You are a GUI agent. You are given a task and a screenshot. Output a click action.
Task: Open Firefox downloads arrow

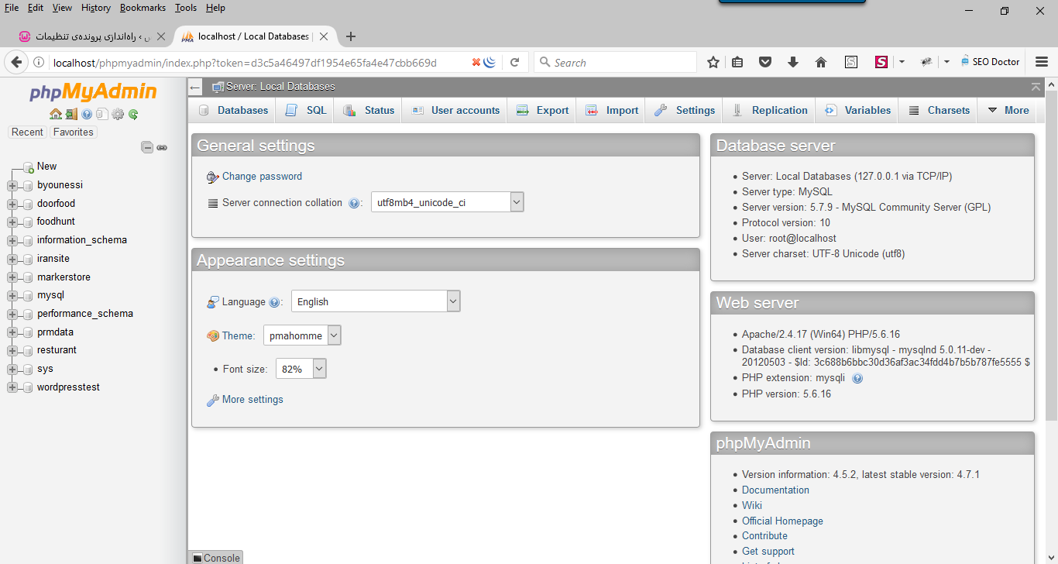coord(793,62)
